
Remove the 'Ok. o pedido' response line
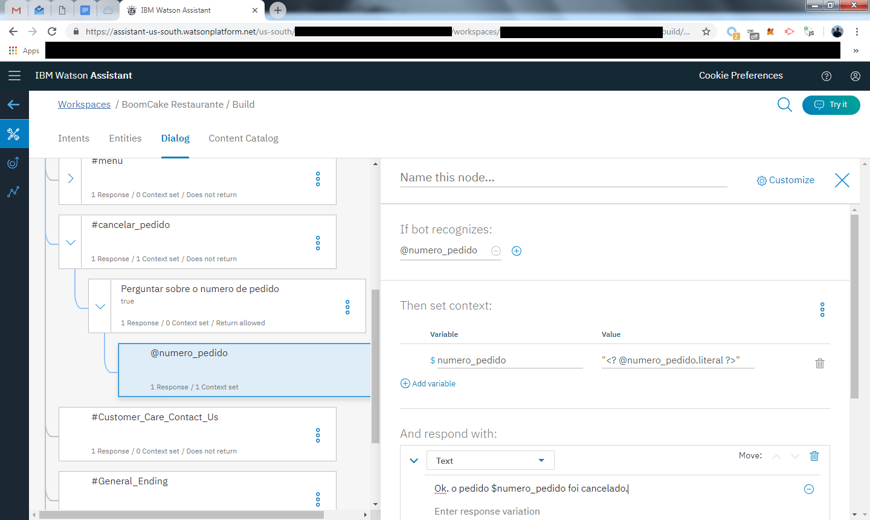[809, 489]
